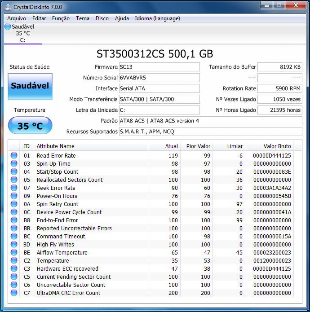Viewport: 310px width, 312px height.
Task: Click the status orb for Command Timeout
Action: pos(14,236)
